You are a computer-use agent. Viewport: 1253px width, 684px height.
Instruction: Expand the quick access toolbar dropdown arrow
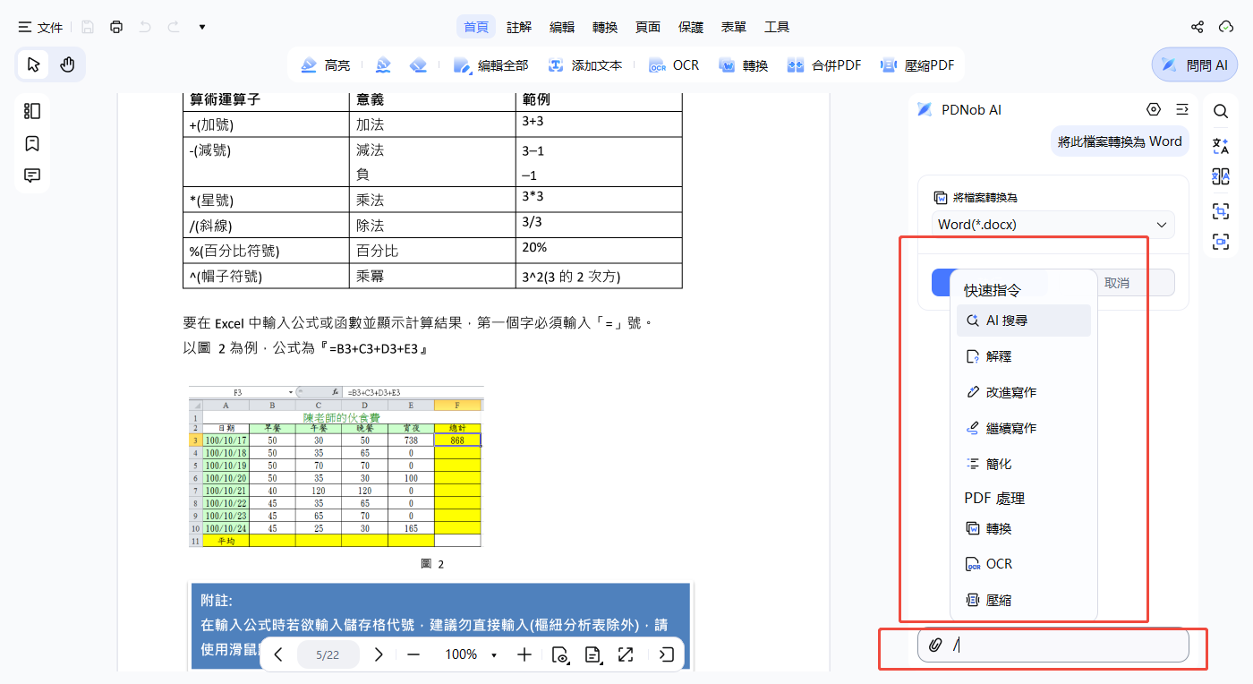(202, 27)
